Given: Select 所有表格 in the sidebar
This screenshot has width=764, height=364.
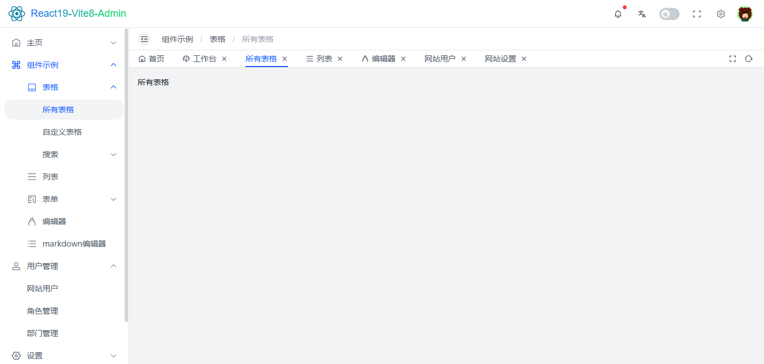Looking at the screenshot, I should [64, 110].
